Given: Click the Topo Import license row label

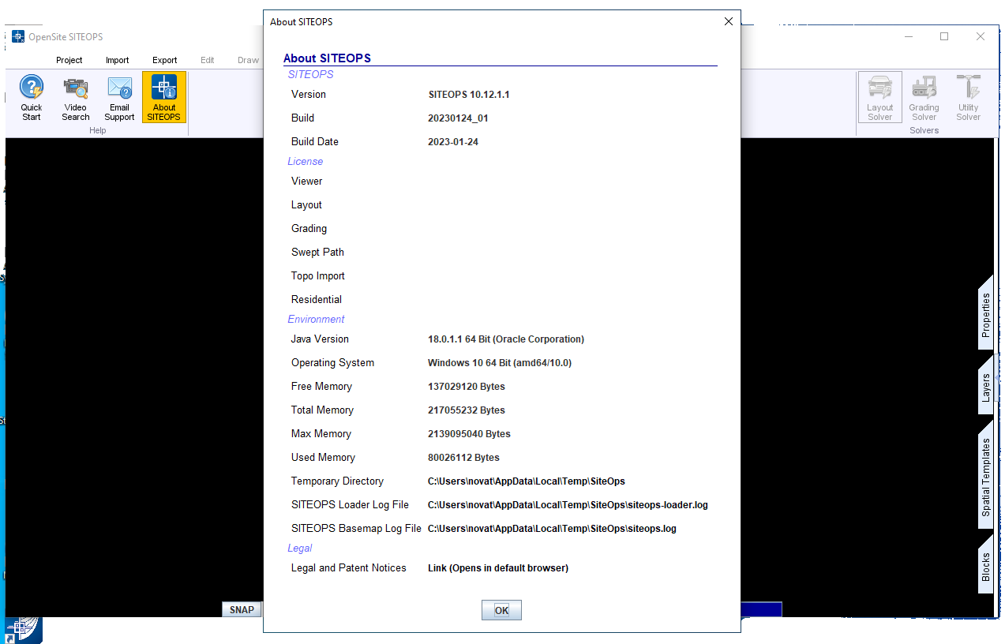Looking at the screenshot, I should (x=318, y=275).
